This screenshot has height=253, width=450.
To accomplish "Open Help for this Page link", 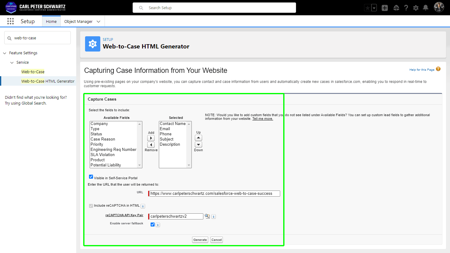I will (x=422, y=69).
